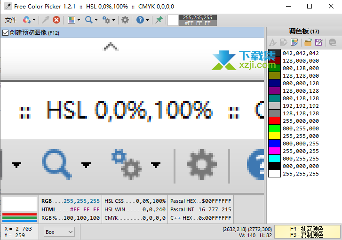The width and height of the screenshot is (342, 240).
Task: Select the lime 000,255,000 palette swatch
Action: 274,128
